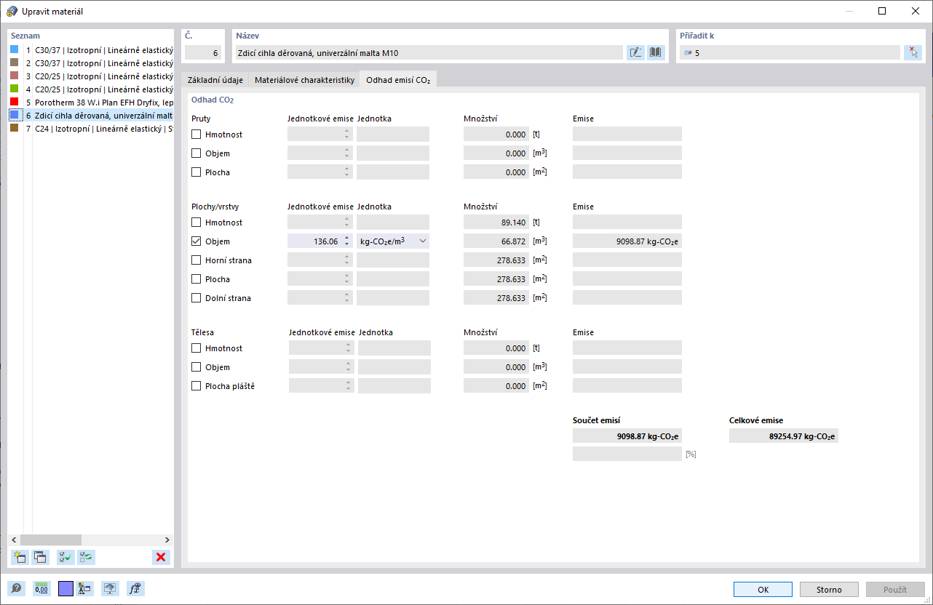The image size is (933, 605).
Task: Enable Hmotnost checkbox under Tělesa
Action: 196,348
